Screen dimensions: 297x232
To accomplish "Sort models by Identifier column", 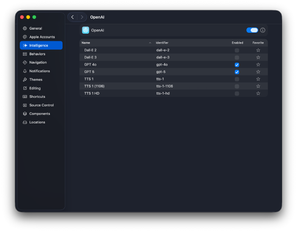I will (191, 43).
